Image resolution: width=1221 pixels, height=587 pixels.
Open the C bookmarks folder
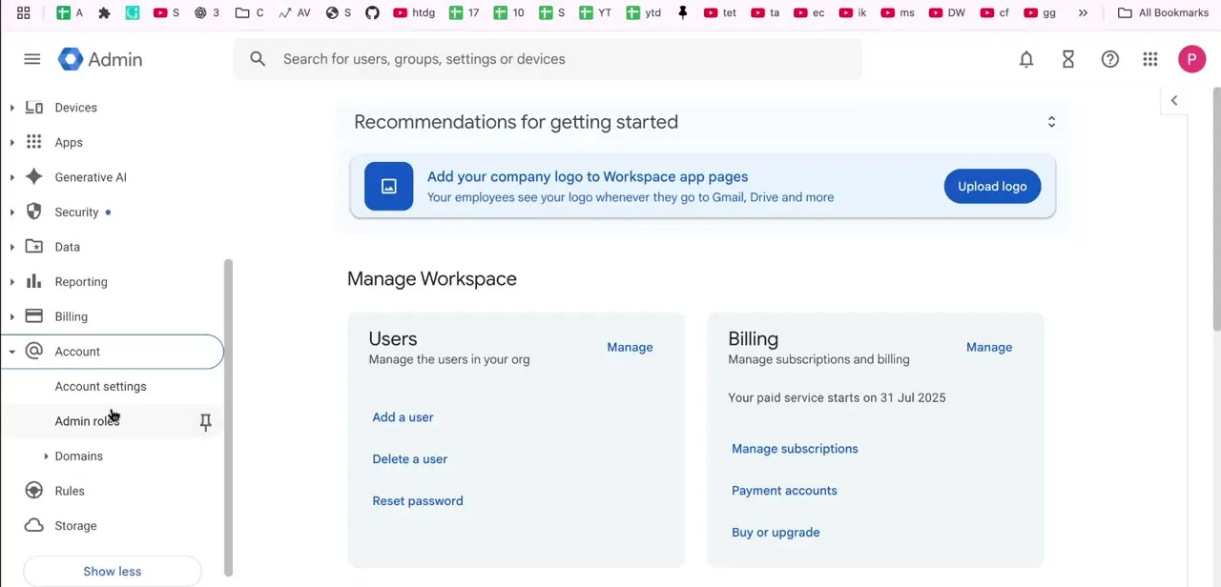click(250, 12)
